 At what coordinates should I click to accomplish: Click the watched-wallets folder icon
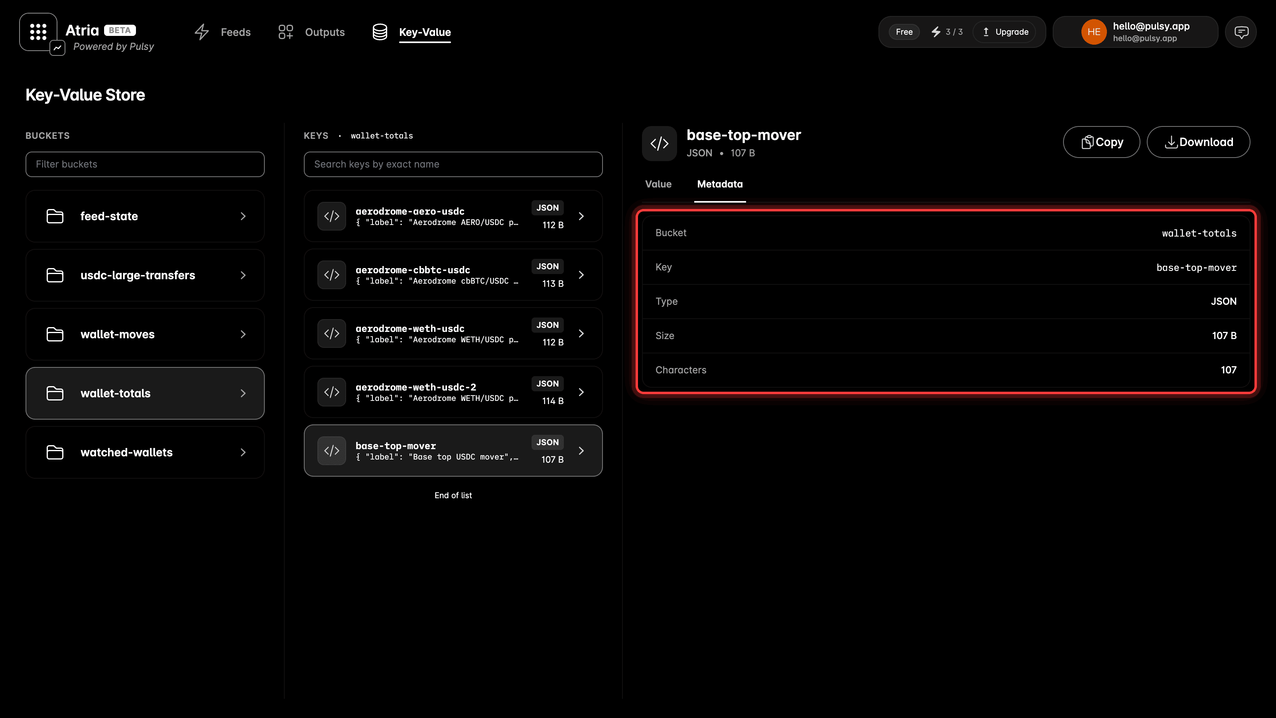(55, 452)
